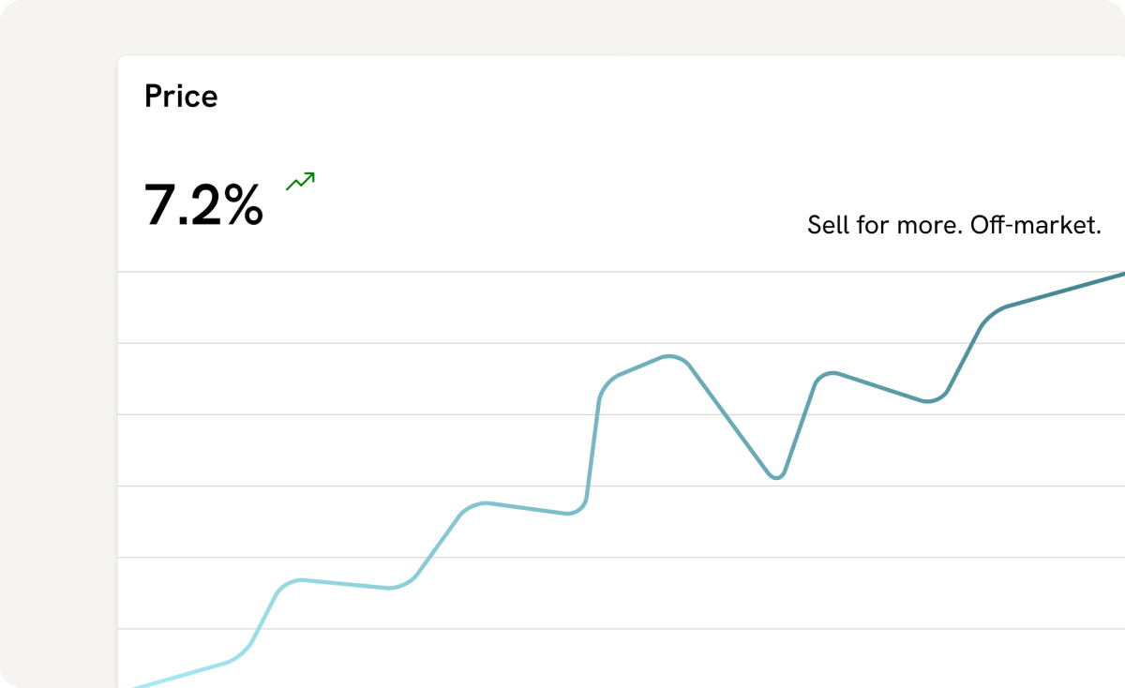Click the 7.2% price change value
Viewport: 1125px width, 688px height.
[x=203, y=205]
